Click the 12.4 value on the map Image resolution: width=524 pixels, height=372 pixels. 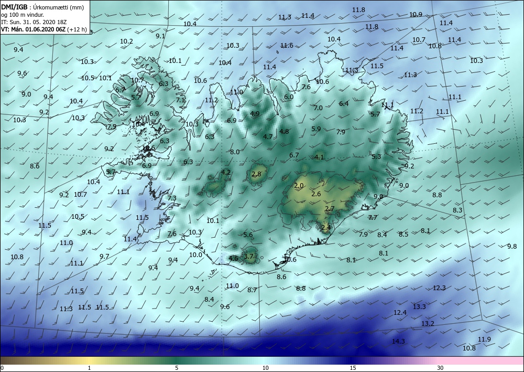pos(400,313)
